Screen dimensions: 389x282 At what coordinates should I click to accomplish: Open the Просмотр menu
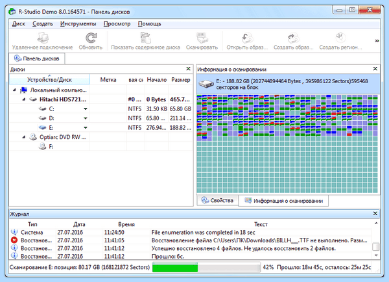click(x=117, y=23)
